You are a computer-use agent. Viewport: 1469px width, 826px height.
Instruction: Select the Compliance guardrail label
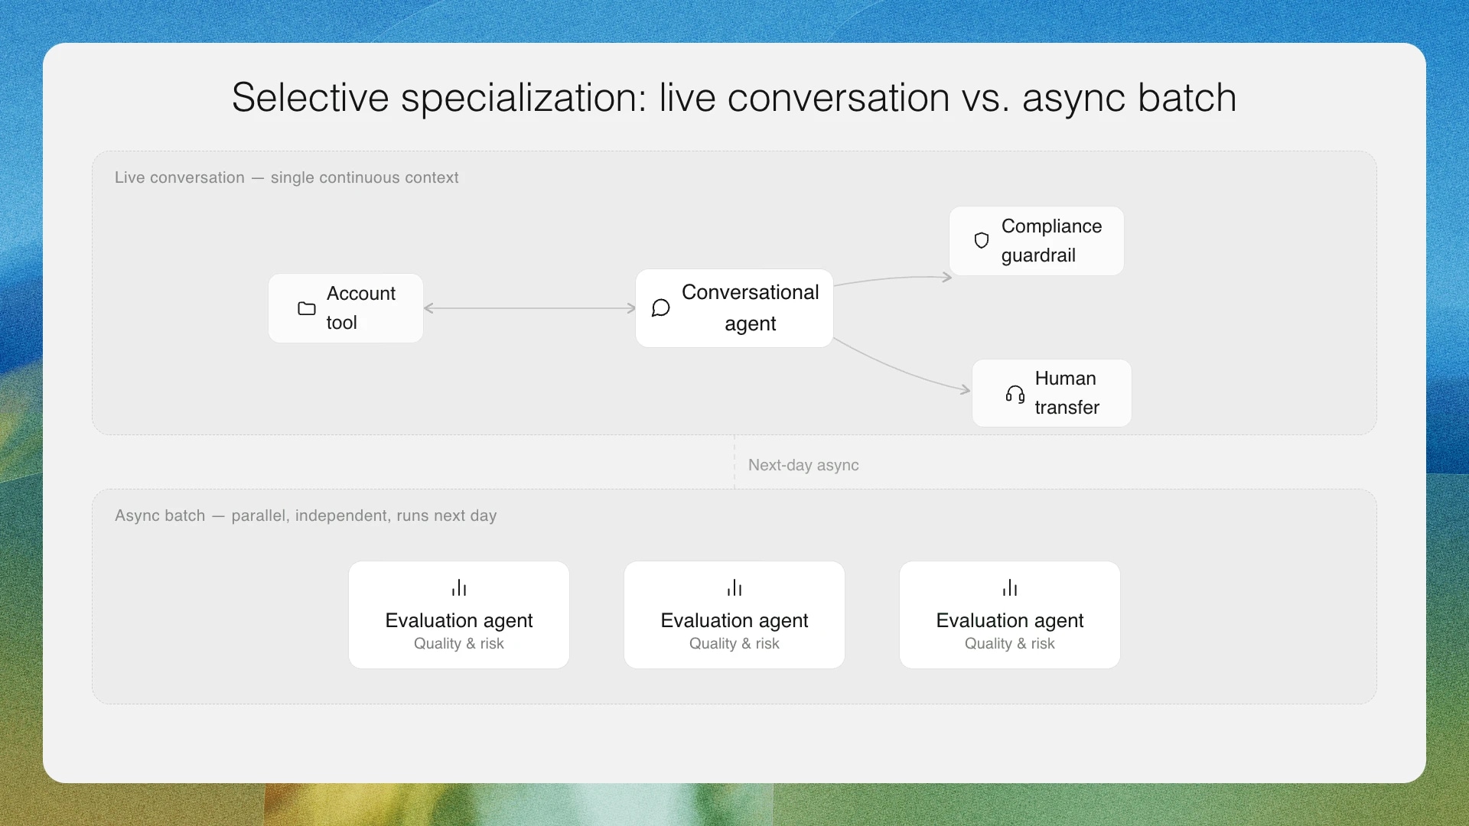click(1051, 241)
